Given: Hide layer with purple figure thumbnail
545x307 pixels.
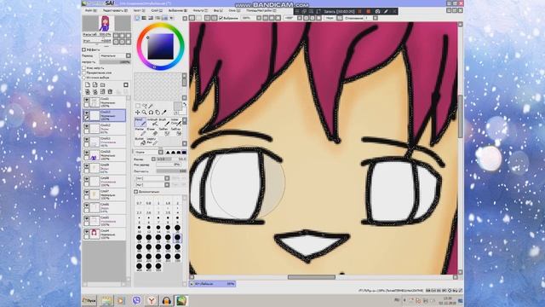Looking at the screenshot, I should (86, 153).
